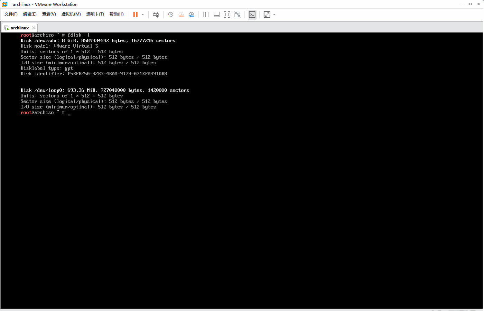Revert to the previous snapshot
The image size is (484, 311).
coord(181,14)
